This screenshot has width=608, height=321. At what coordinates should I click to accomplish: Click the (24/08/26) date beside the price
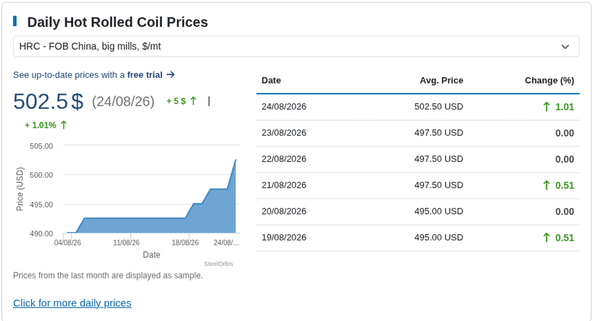pyautogui.click(x=123, y=102)
